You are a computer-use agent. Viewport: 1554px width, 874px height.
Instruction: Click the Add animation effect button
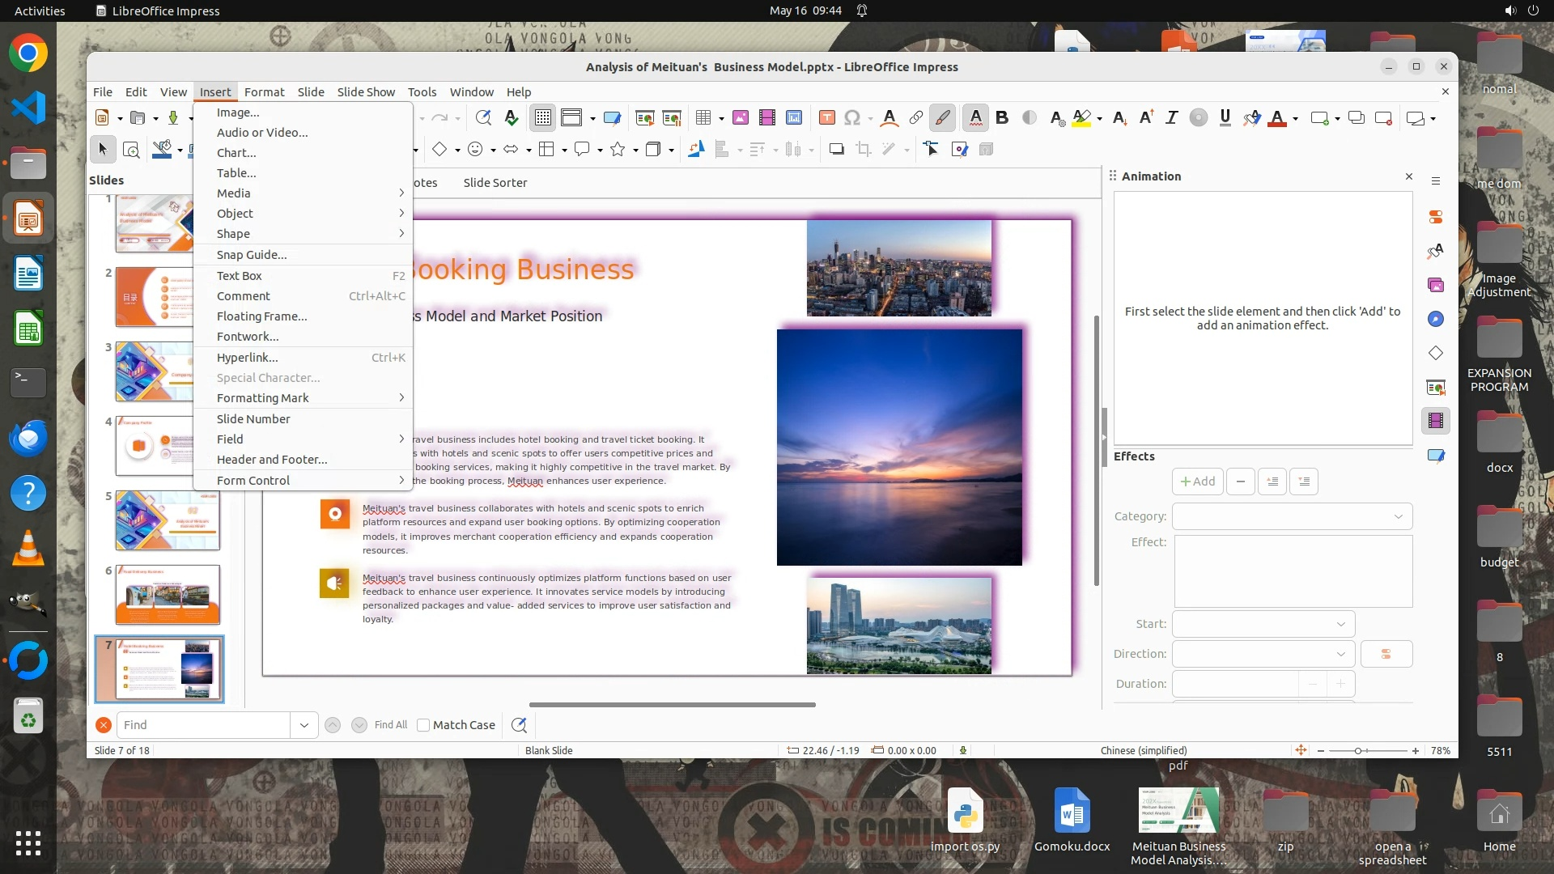coord(1197,482)
